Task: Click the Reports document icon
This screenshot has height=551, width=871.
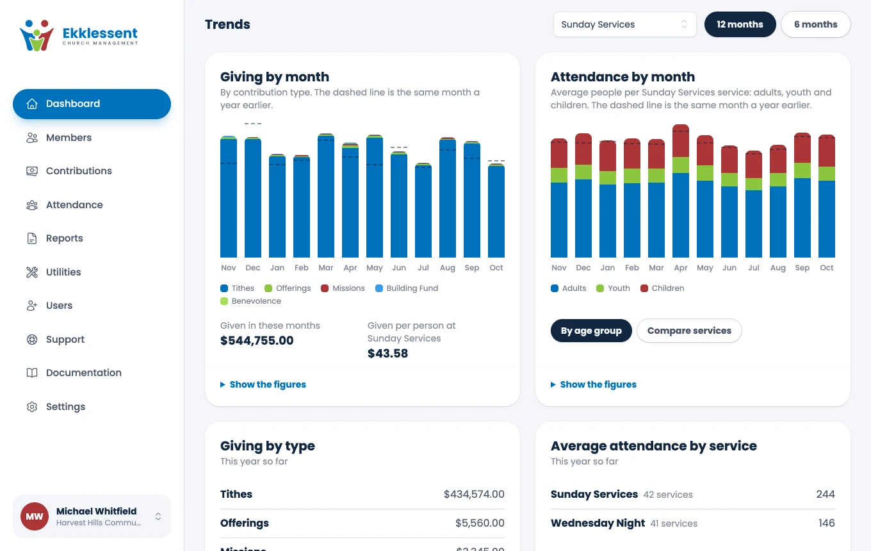Action: pyautogui.click(x=32, y=238)
